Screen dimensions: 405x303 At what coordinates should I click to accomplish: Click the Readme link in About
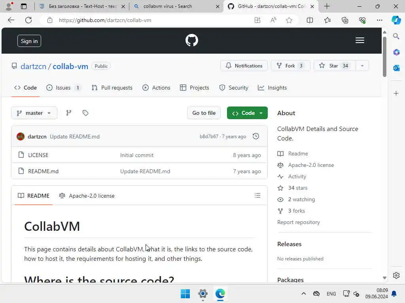point(298,153)
